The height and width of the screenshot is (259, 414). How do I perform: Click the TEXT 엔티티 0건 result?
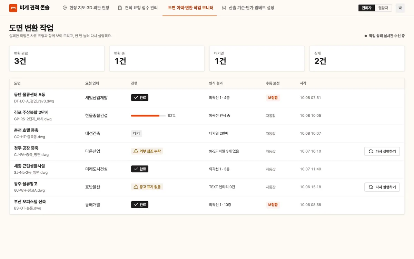coord(222,187)
